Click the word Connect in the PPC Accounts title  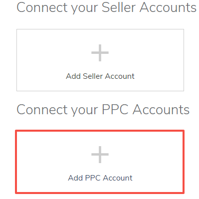pyautogui.click(x=42, y=110)
